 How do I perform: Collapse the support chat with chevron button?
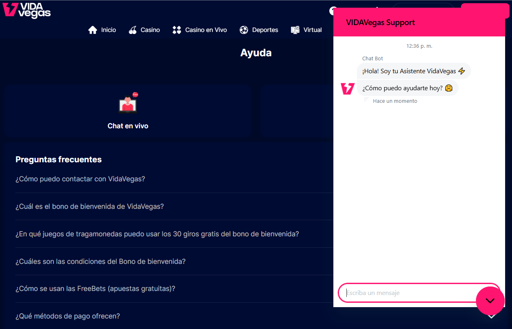(490, 301)
